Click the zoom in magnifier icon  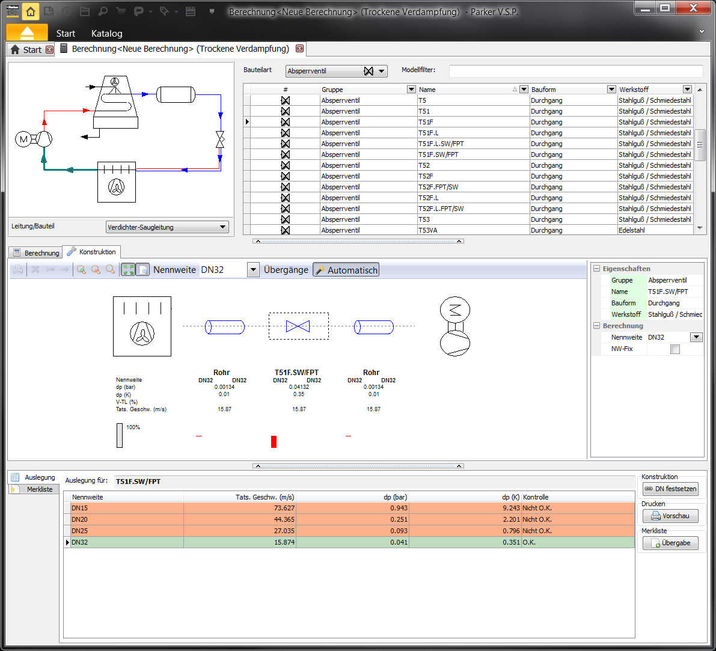tap(81, 270)
